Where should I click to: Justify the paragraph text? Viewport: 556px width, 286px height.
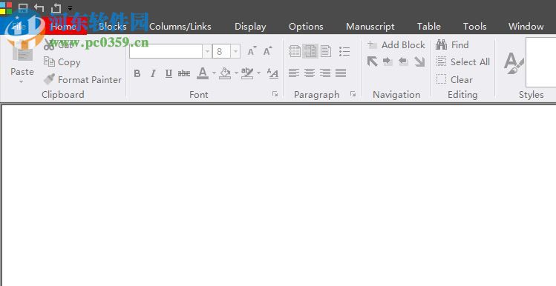coord(341,73)
